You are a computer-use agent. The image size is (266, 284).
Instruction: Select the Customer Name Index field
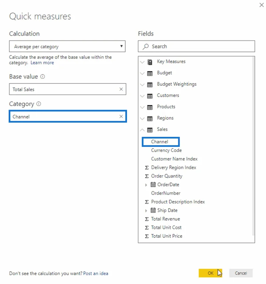coord(174,159)
